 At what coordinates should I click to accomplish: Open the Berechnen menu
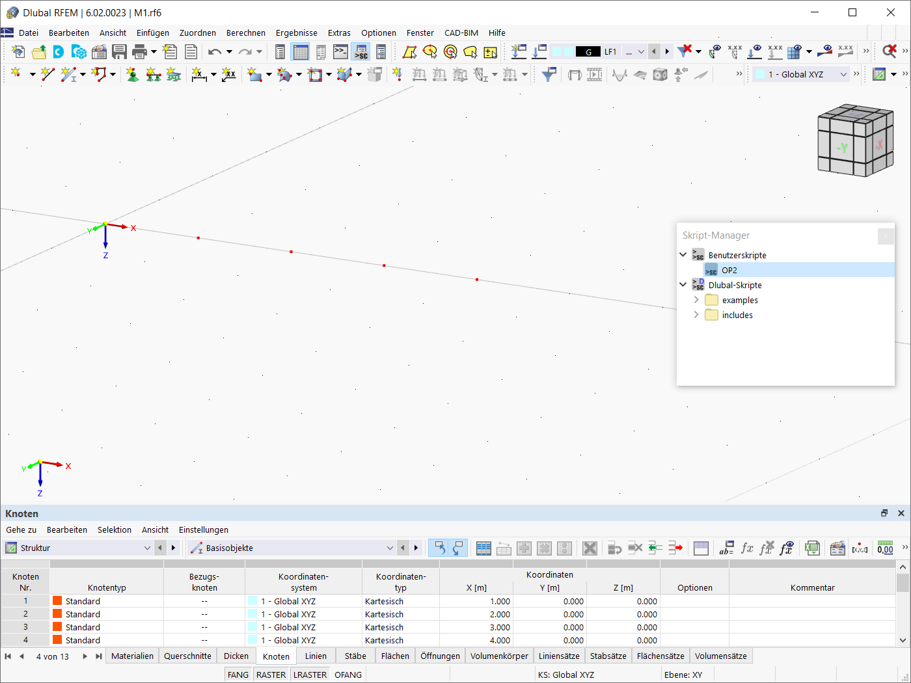point(245,33)
